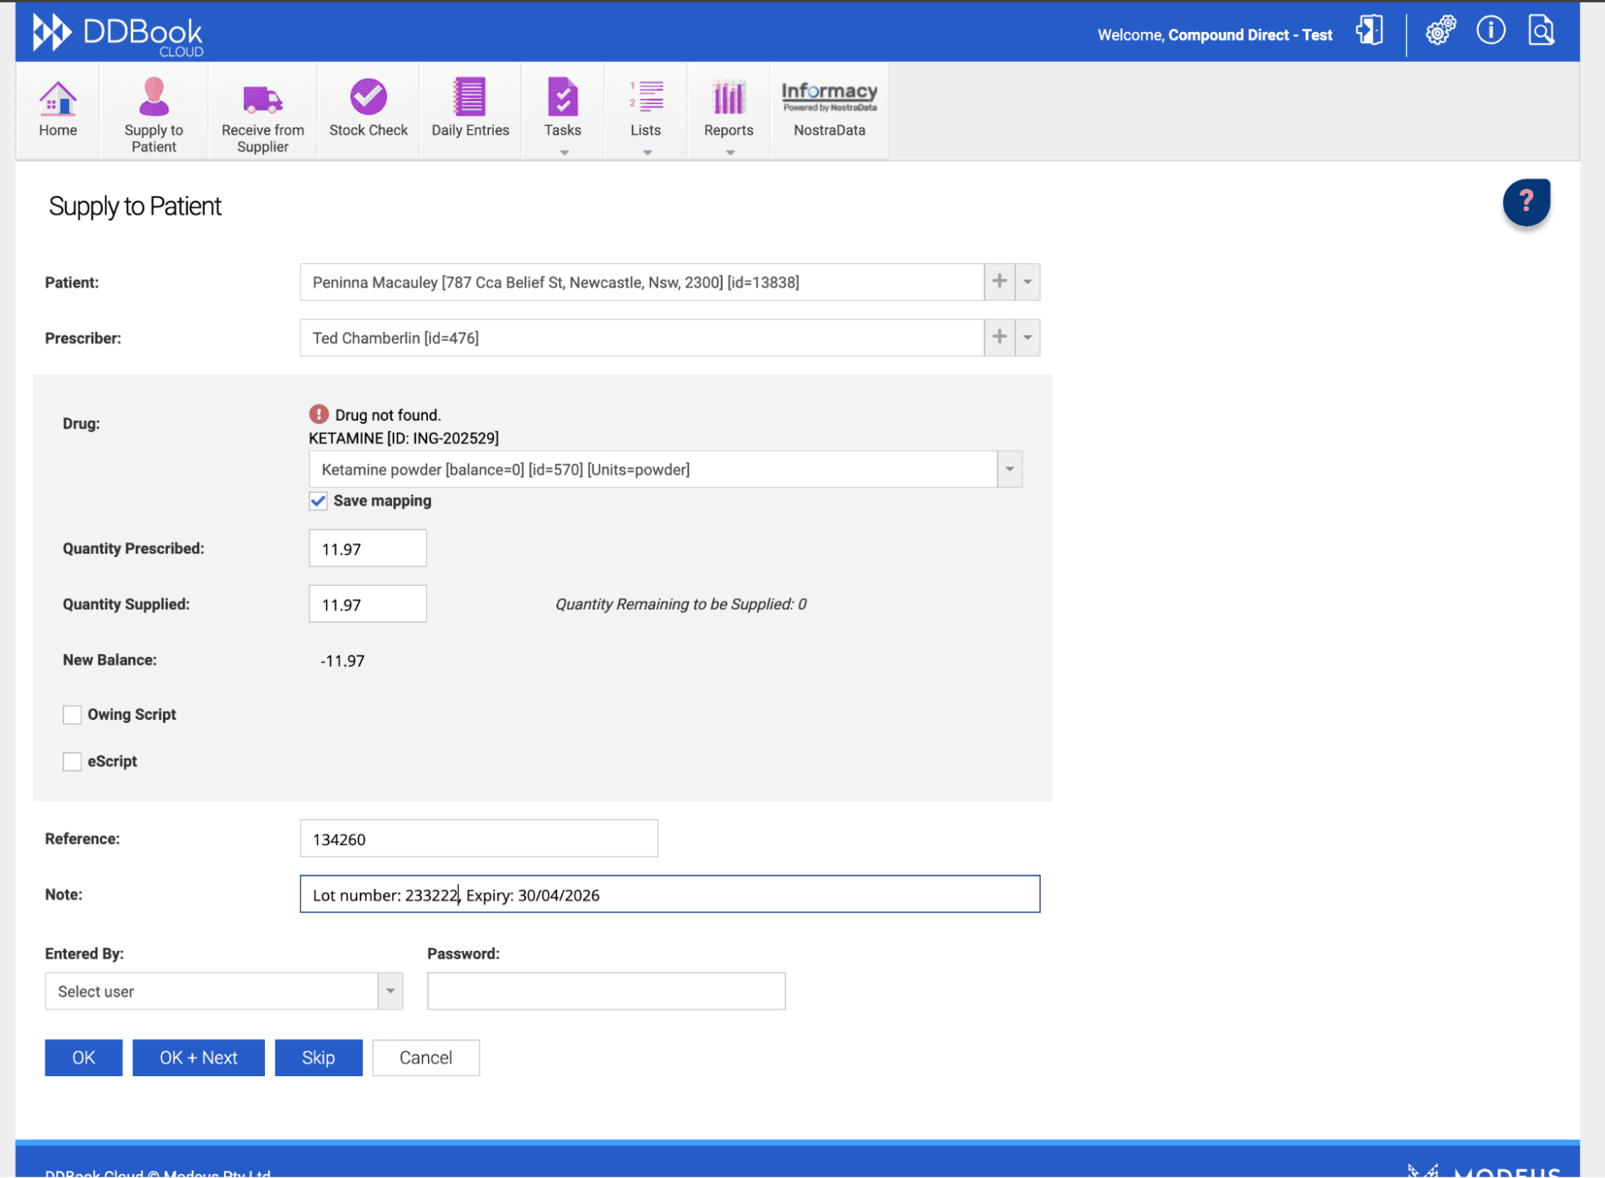The image size is (1605, 1178).
Task: Click the Drug not found warning icon
Action: coord(319,414)
